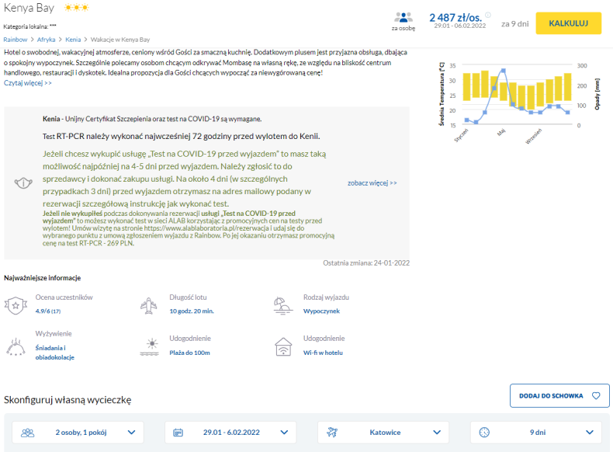Click the rainfall peak point on the climate chart
Viewport: 613px width, 452px height.
[x=503, y=71]
